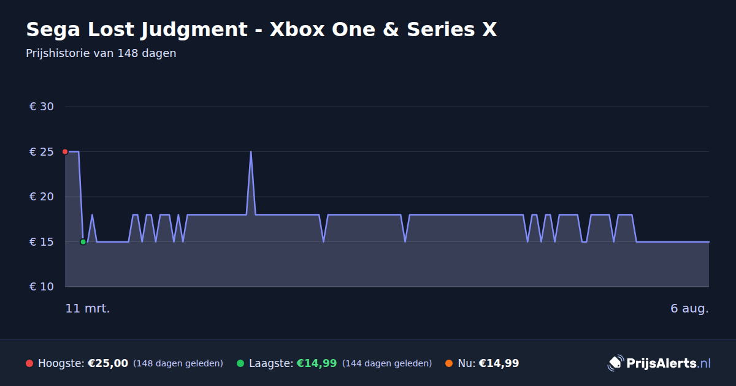Click the red highest-price dot on chart
The image size is (736, 386).
pos(65,151)
